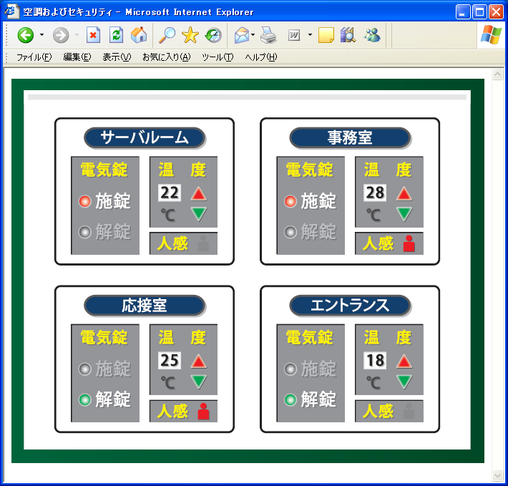Raise サーバルーム temperature with red up arrow
Viewport: 508px width, 486px height.
pos(199,194)
